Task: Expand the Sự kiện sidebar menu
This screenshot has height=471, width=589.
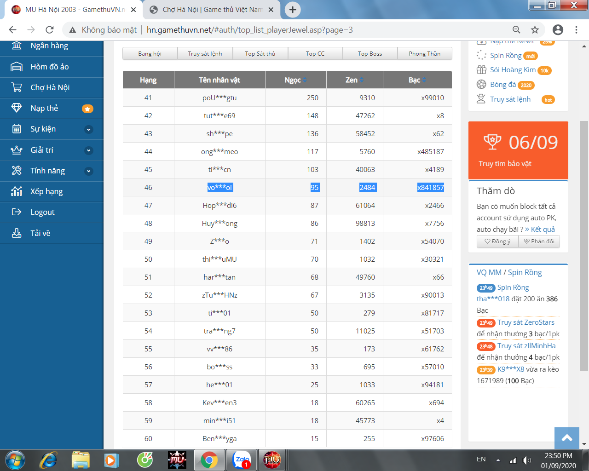Action: click(89, 129)
